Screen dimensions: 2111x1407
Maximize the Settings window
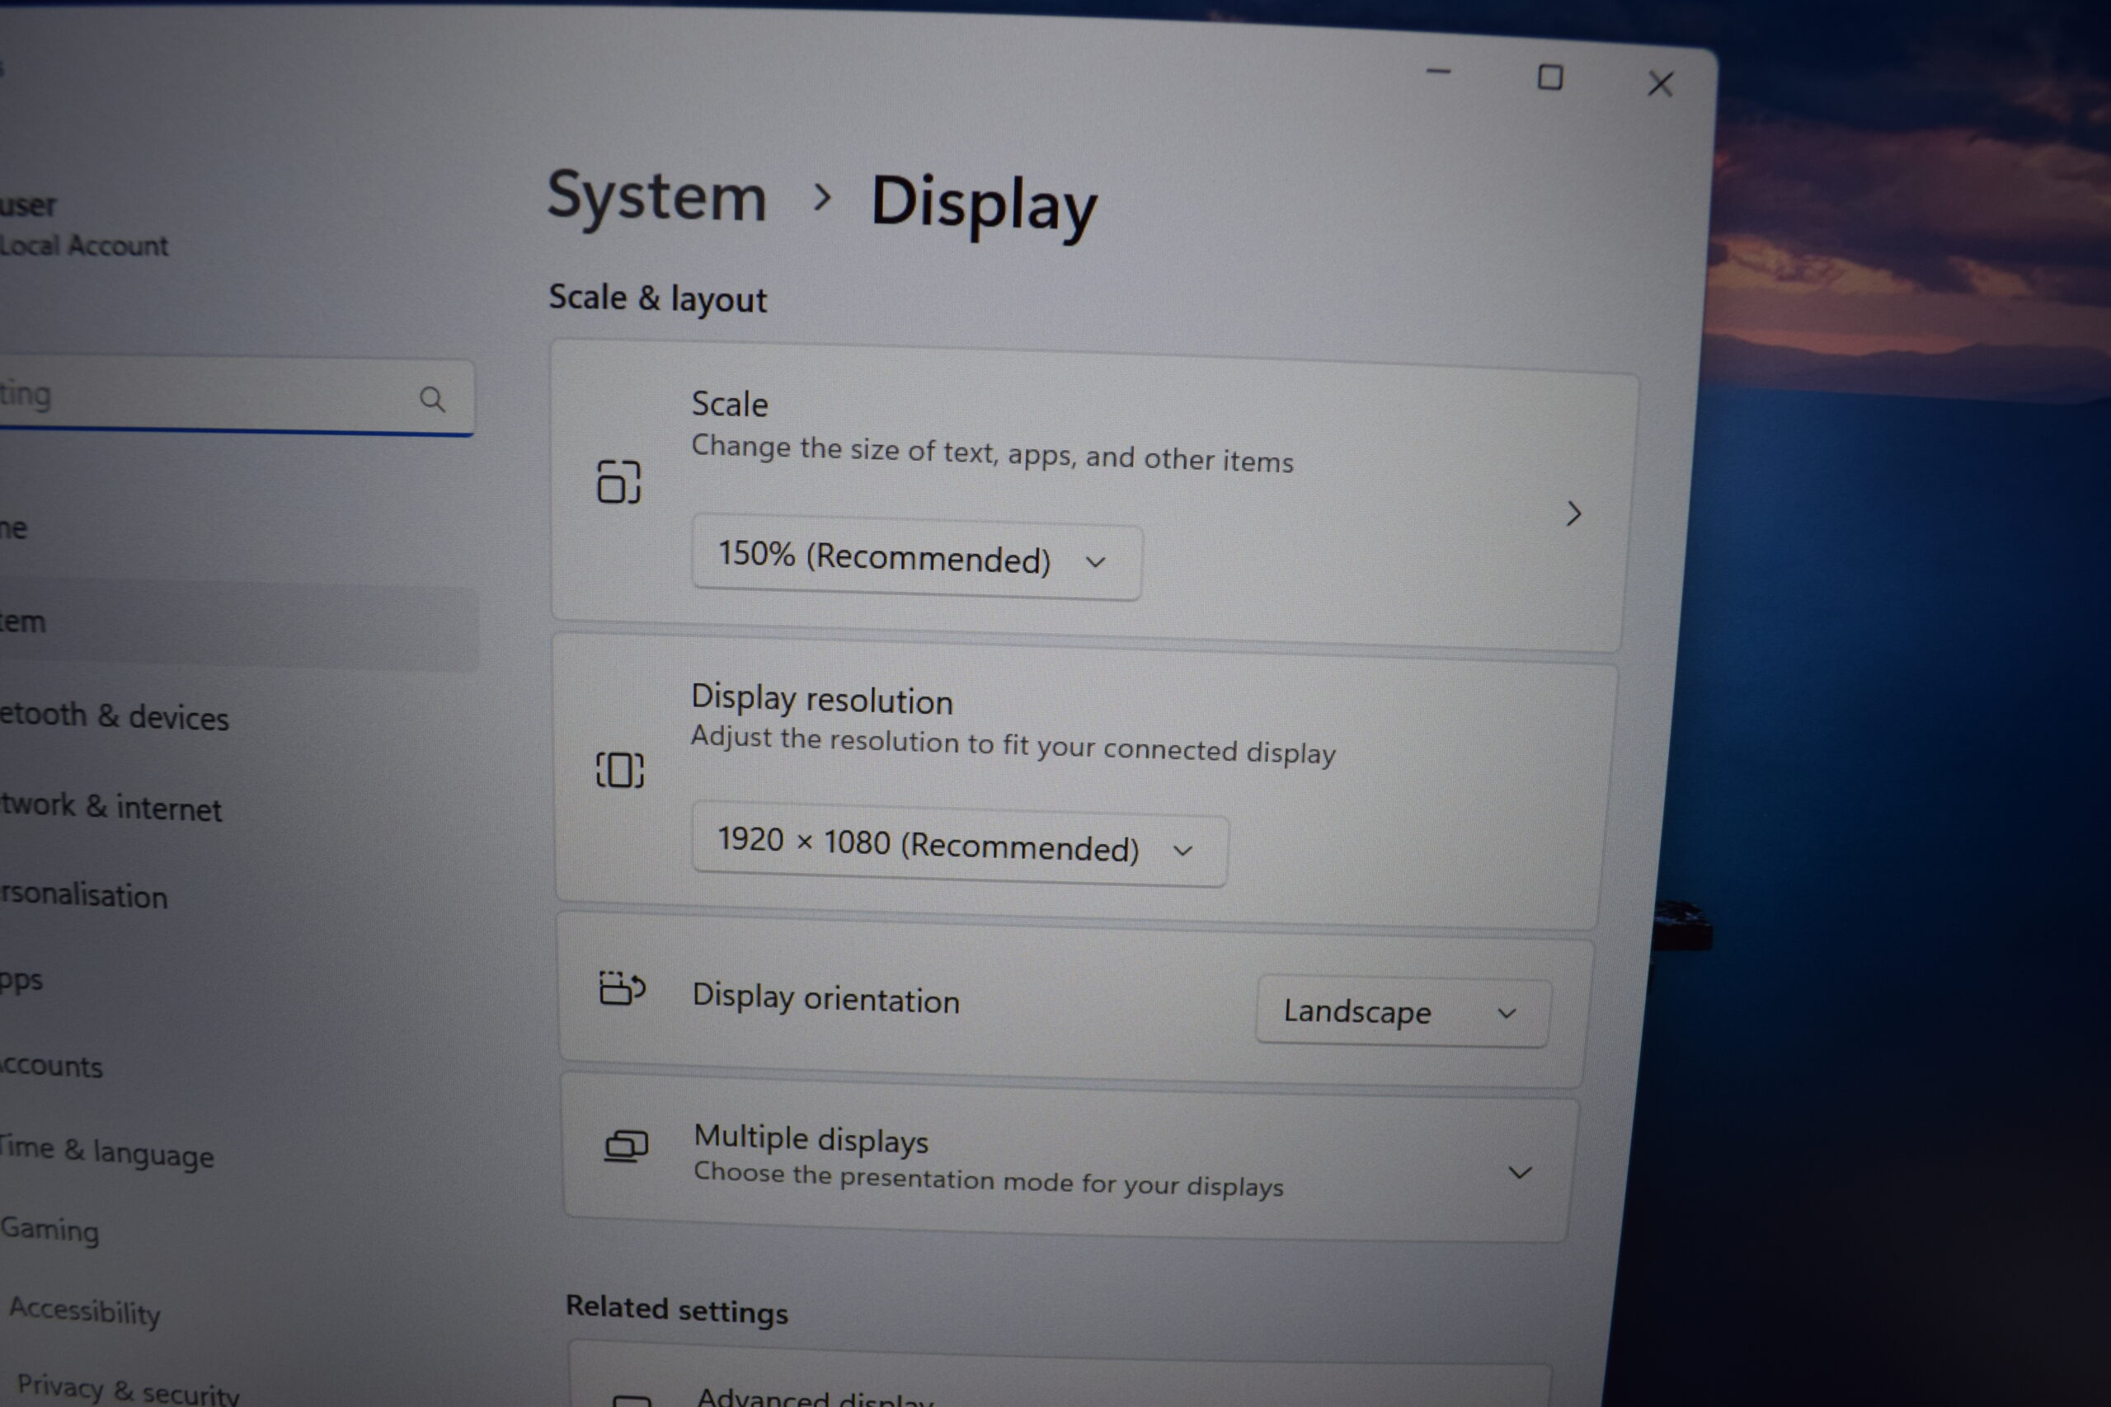point(1550,77)
